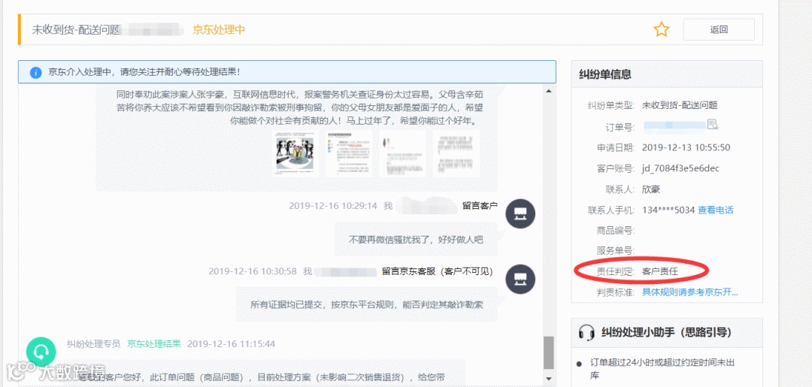Open the second evidence thumbnail image
The height and width of the screenshot is (387, 812).
348,153
